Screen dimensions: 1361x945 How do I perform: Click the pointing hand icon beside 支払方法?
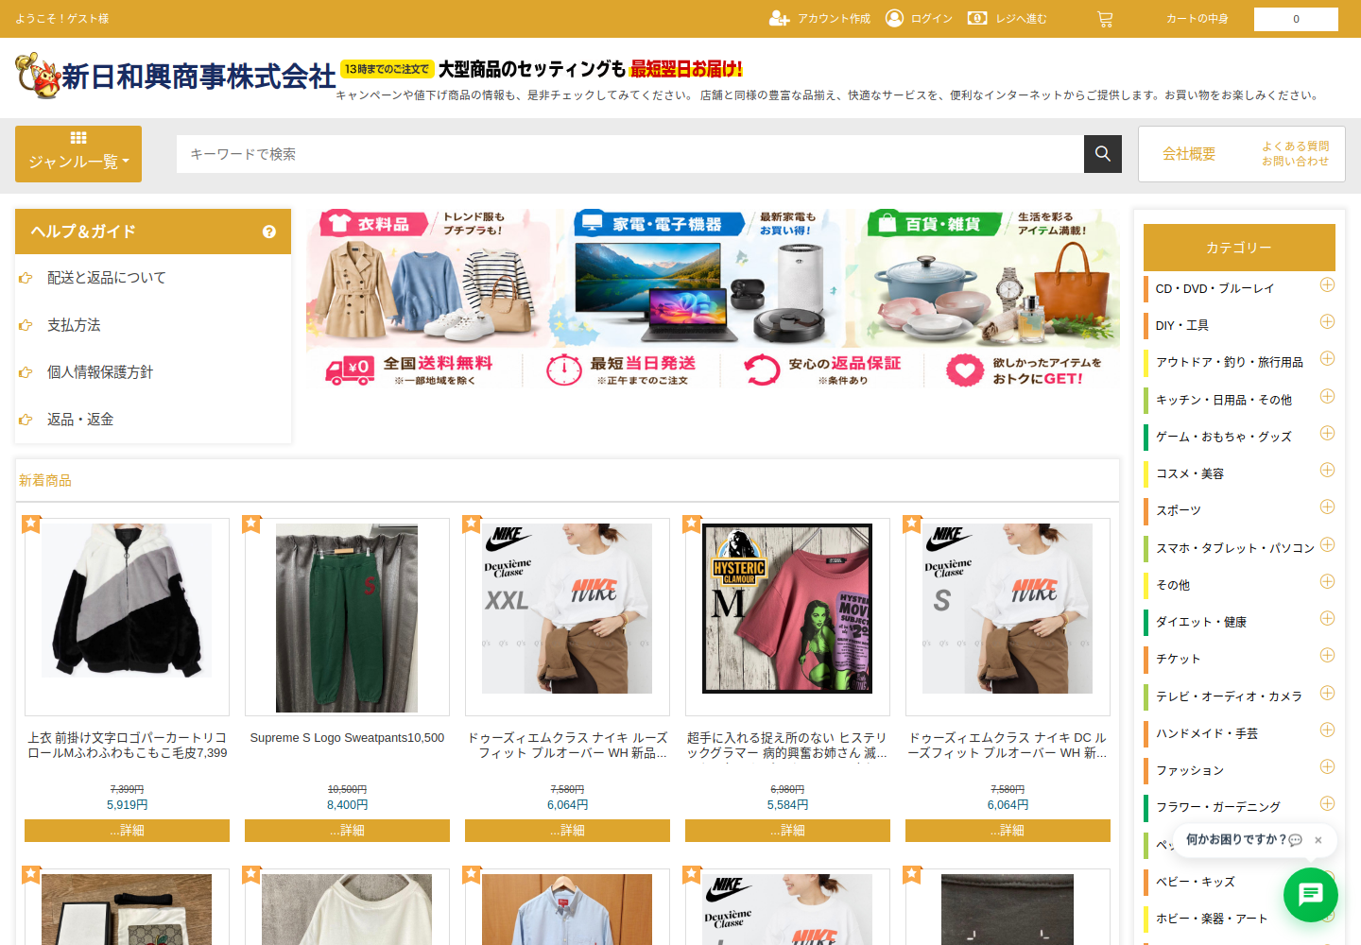(x=26, y=325)
